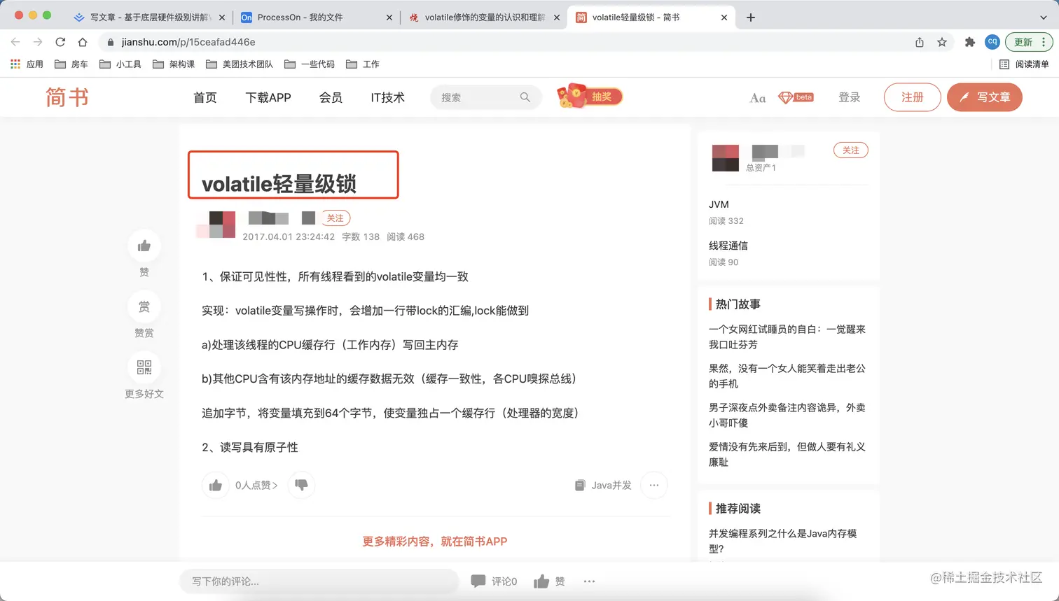The height and width of the screenshot is (601, 1059).
Task: Open the 抽奖 red envelope lottery banner
Action: pyautogui.click(x=590, y=97)
